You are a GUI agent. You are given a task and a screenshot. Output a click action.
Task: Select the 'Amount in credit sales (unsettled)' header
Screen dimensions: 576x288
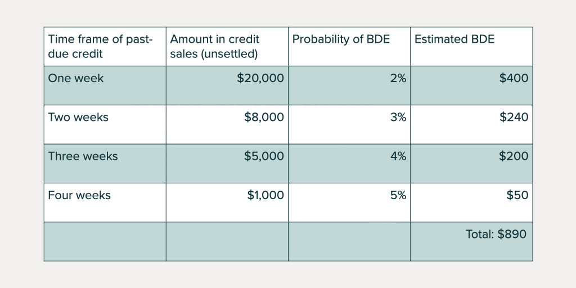pos(215,47)
